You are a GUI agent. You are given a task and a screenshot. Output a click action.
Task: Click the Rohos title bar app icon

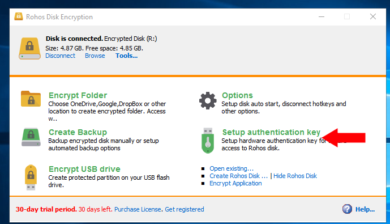[19, 16]
